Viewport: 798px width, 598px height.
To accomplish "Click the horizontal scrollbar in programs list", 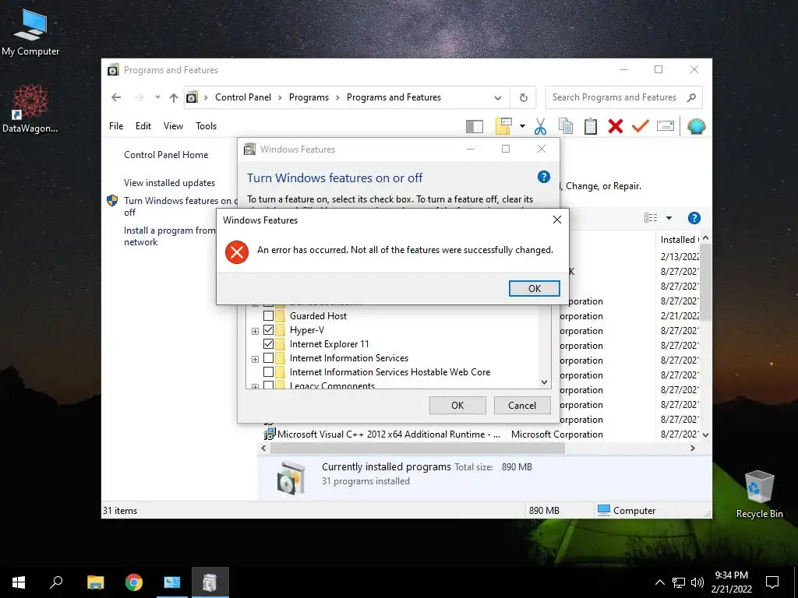I will [418, 448].
